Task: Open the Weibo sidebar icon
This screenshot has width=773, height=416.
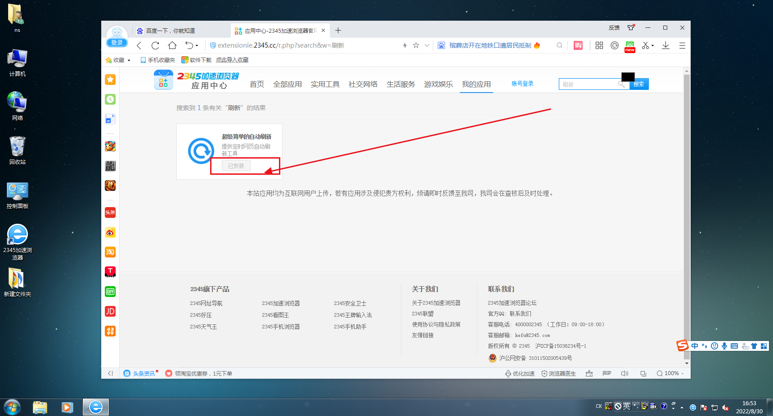Action: [x=110, y=232]
